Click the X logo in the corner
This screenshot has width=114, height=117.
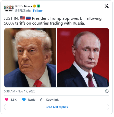107,6
